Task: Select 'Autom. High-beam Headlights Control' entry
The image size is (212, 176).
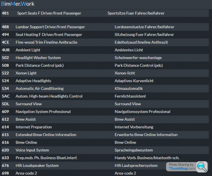Action: pos(49,96)
